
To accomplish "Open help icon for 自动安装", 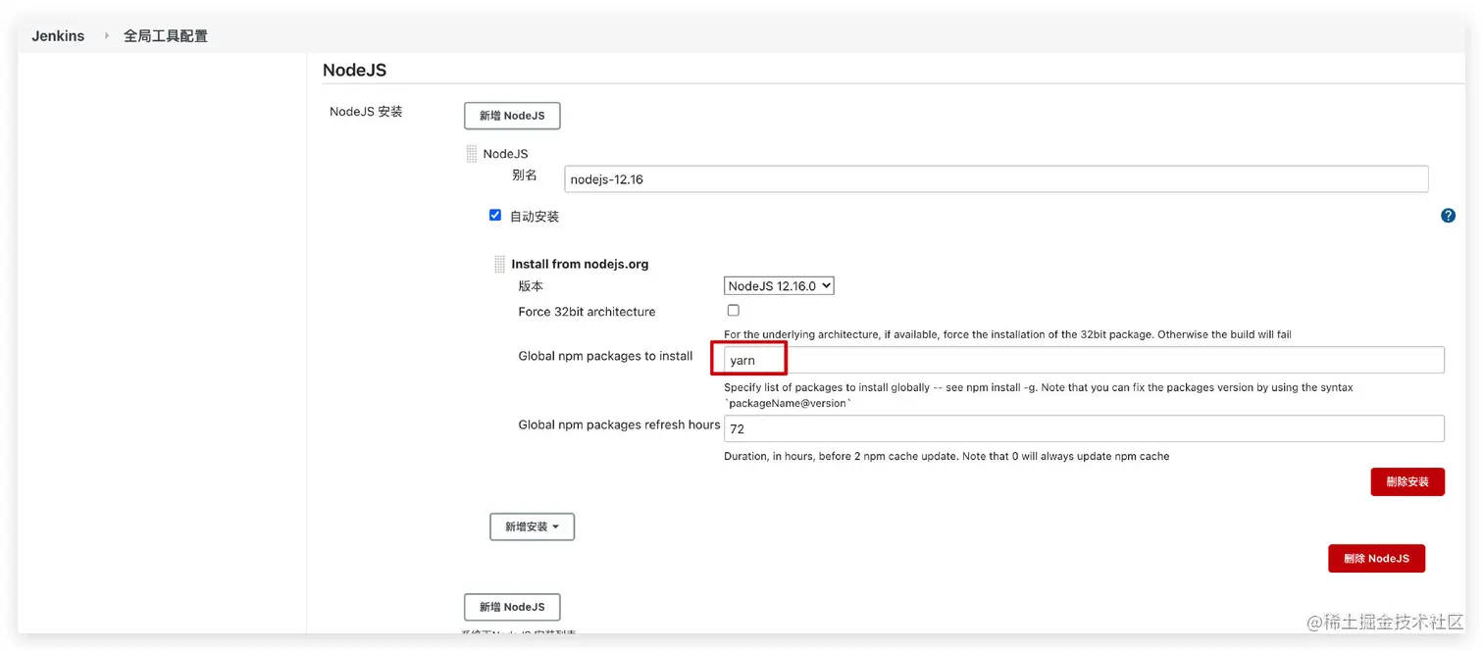I will click(x=1448, y=216).
